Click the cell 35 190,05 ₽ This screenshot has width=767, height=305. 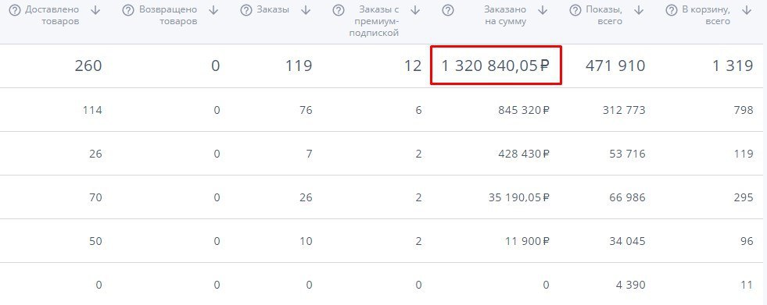[x=519, y=197]
